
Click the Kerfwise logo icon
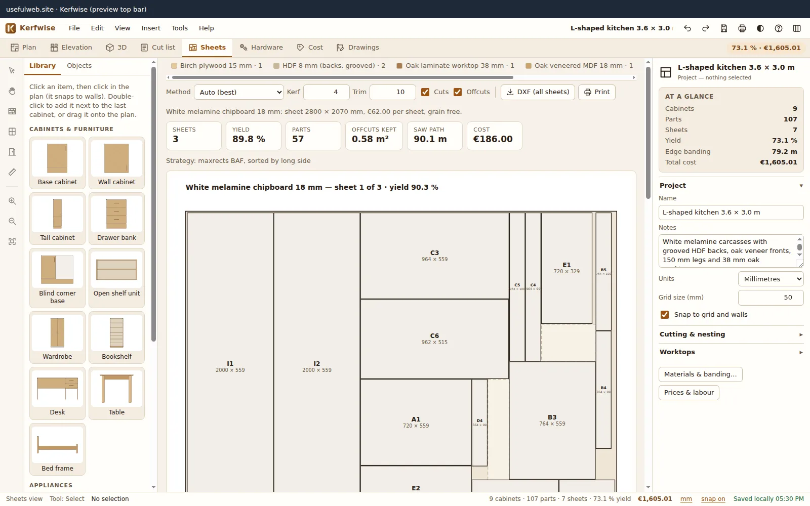click(11, 28)
